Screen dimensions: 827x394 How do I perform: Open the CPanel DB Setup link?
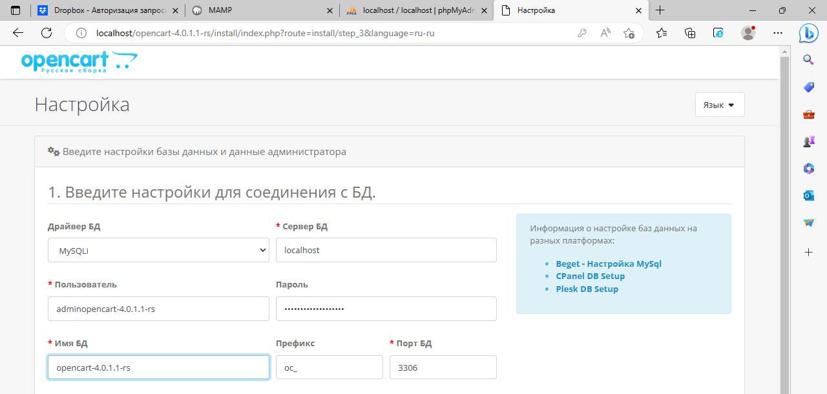590,276
